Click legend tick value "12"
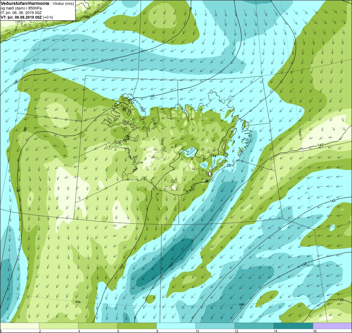352x333 pixels. [x=236, y=331]
